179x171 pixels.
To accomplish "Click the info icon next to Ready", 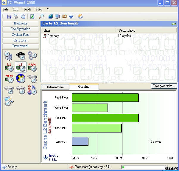I will (4, 167).
